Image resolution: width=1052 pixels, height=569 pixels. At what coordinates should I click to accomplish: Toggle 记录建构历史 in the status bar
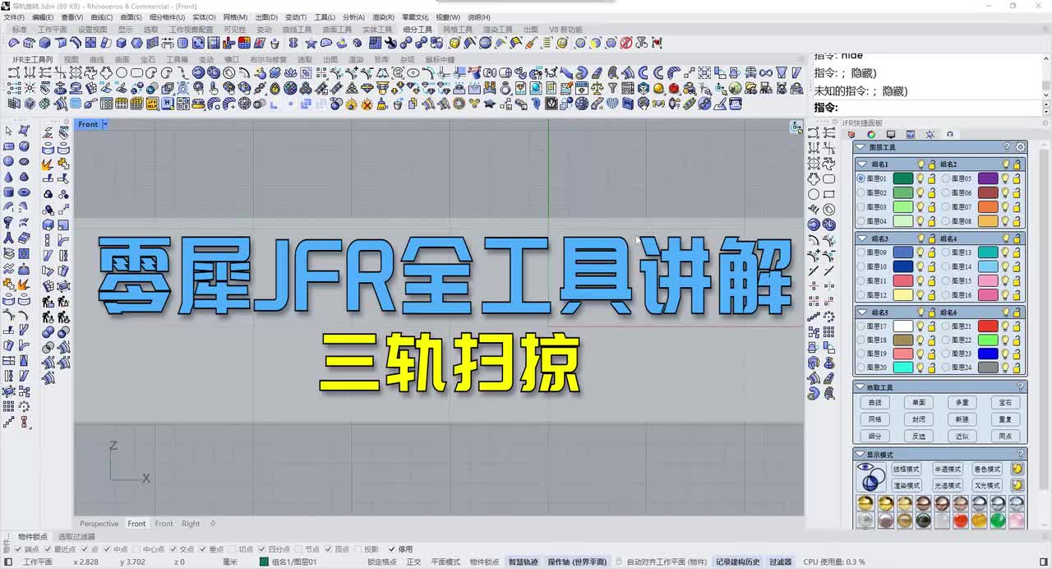pos(737,562)
